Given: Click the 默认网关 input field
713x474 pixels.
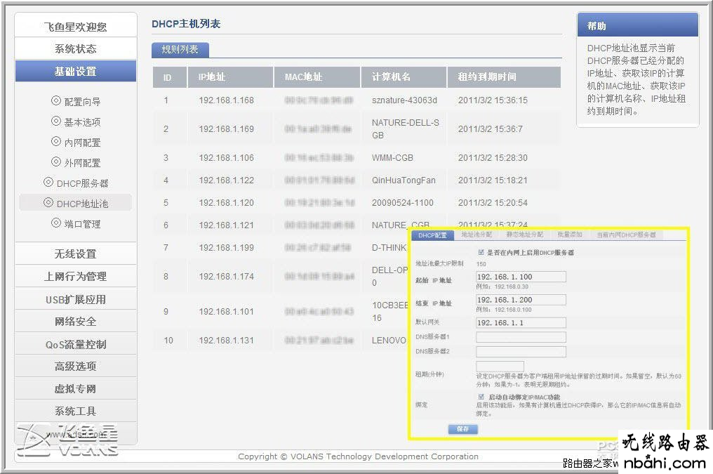Looking at the screenshot, I should pyautogui.click(x=521, y=322).
